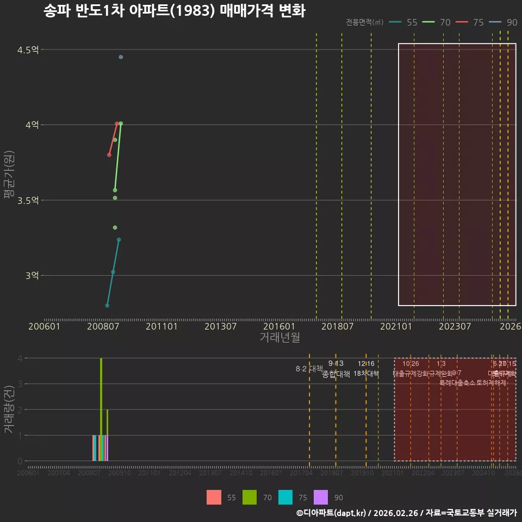Click the 9·13 종합대책 marker label
This screenshot has width=522, height=522.
coord(336,369)
